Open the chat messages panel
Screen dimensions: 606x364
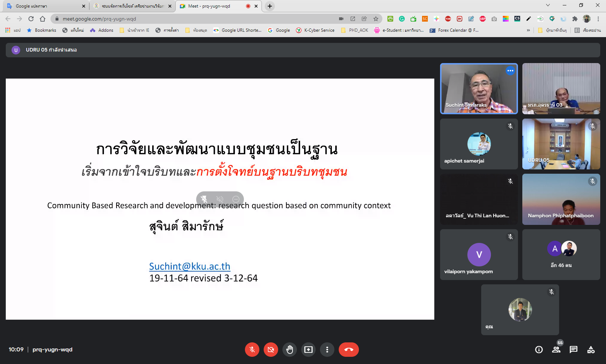click(x=574, y=350)
